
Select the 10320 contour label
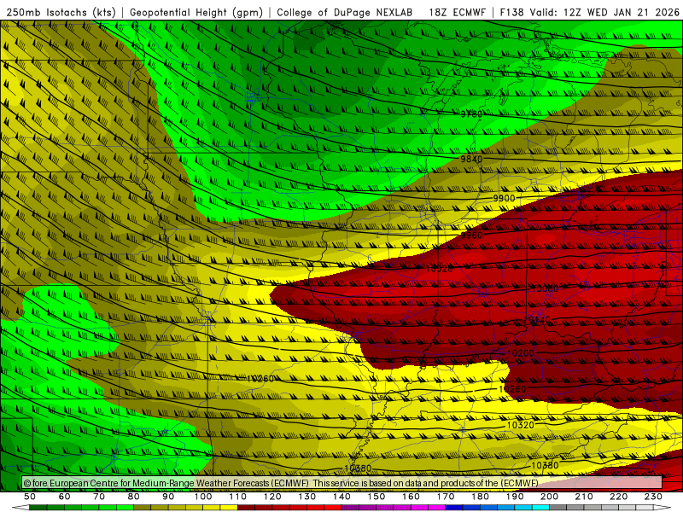click(521, 425)
